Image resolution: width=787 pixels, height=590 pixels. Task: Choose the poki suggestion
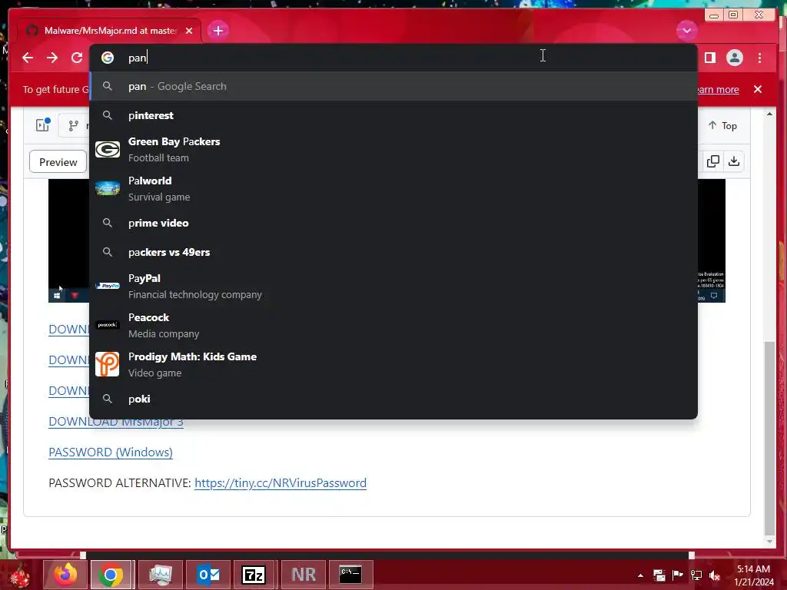[x=393, y=399]
